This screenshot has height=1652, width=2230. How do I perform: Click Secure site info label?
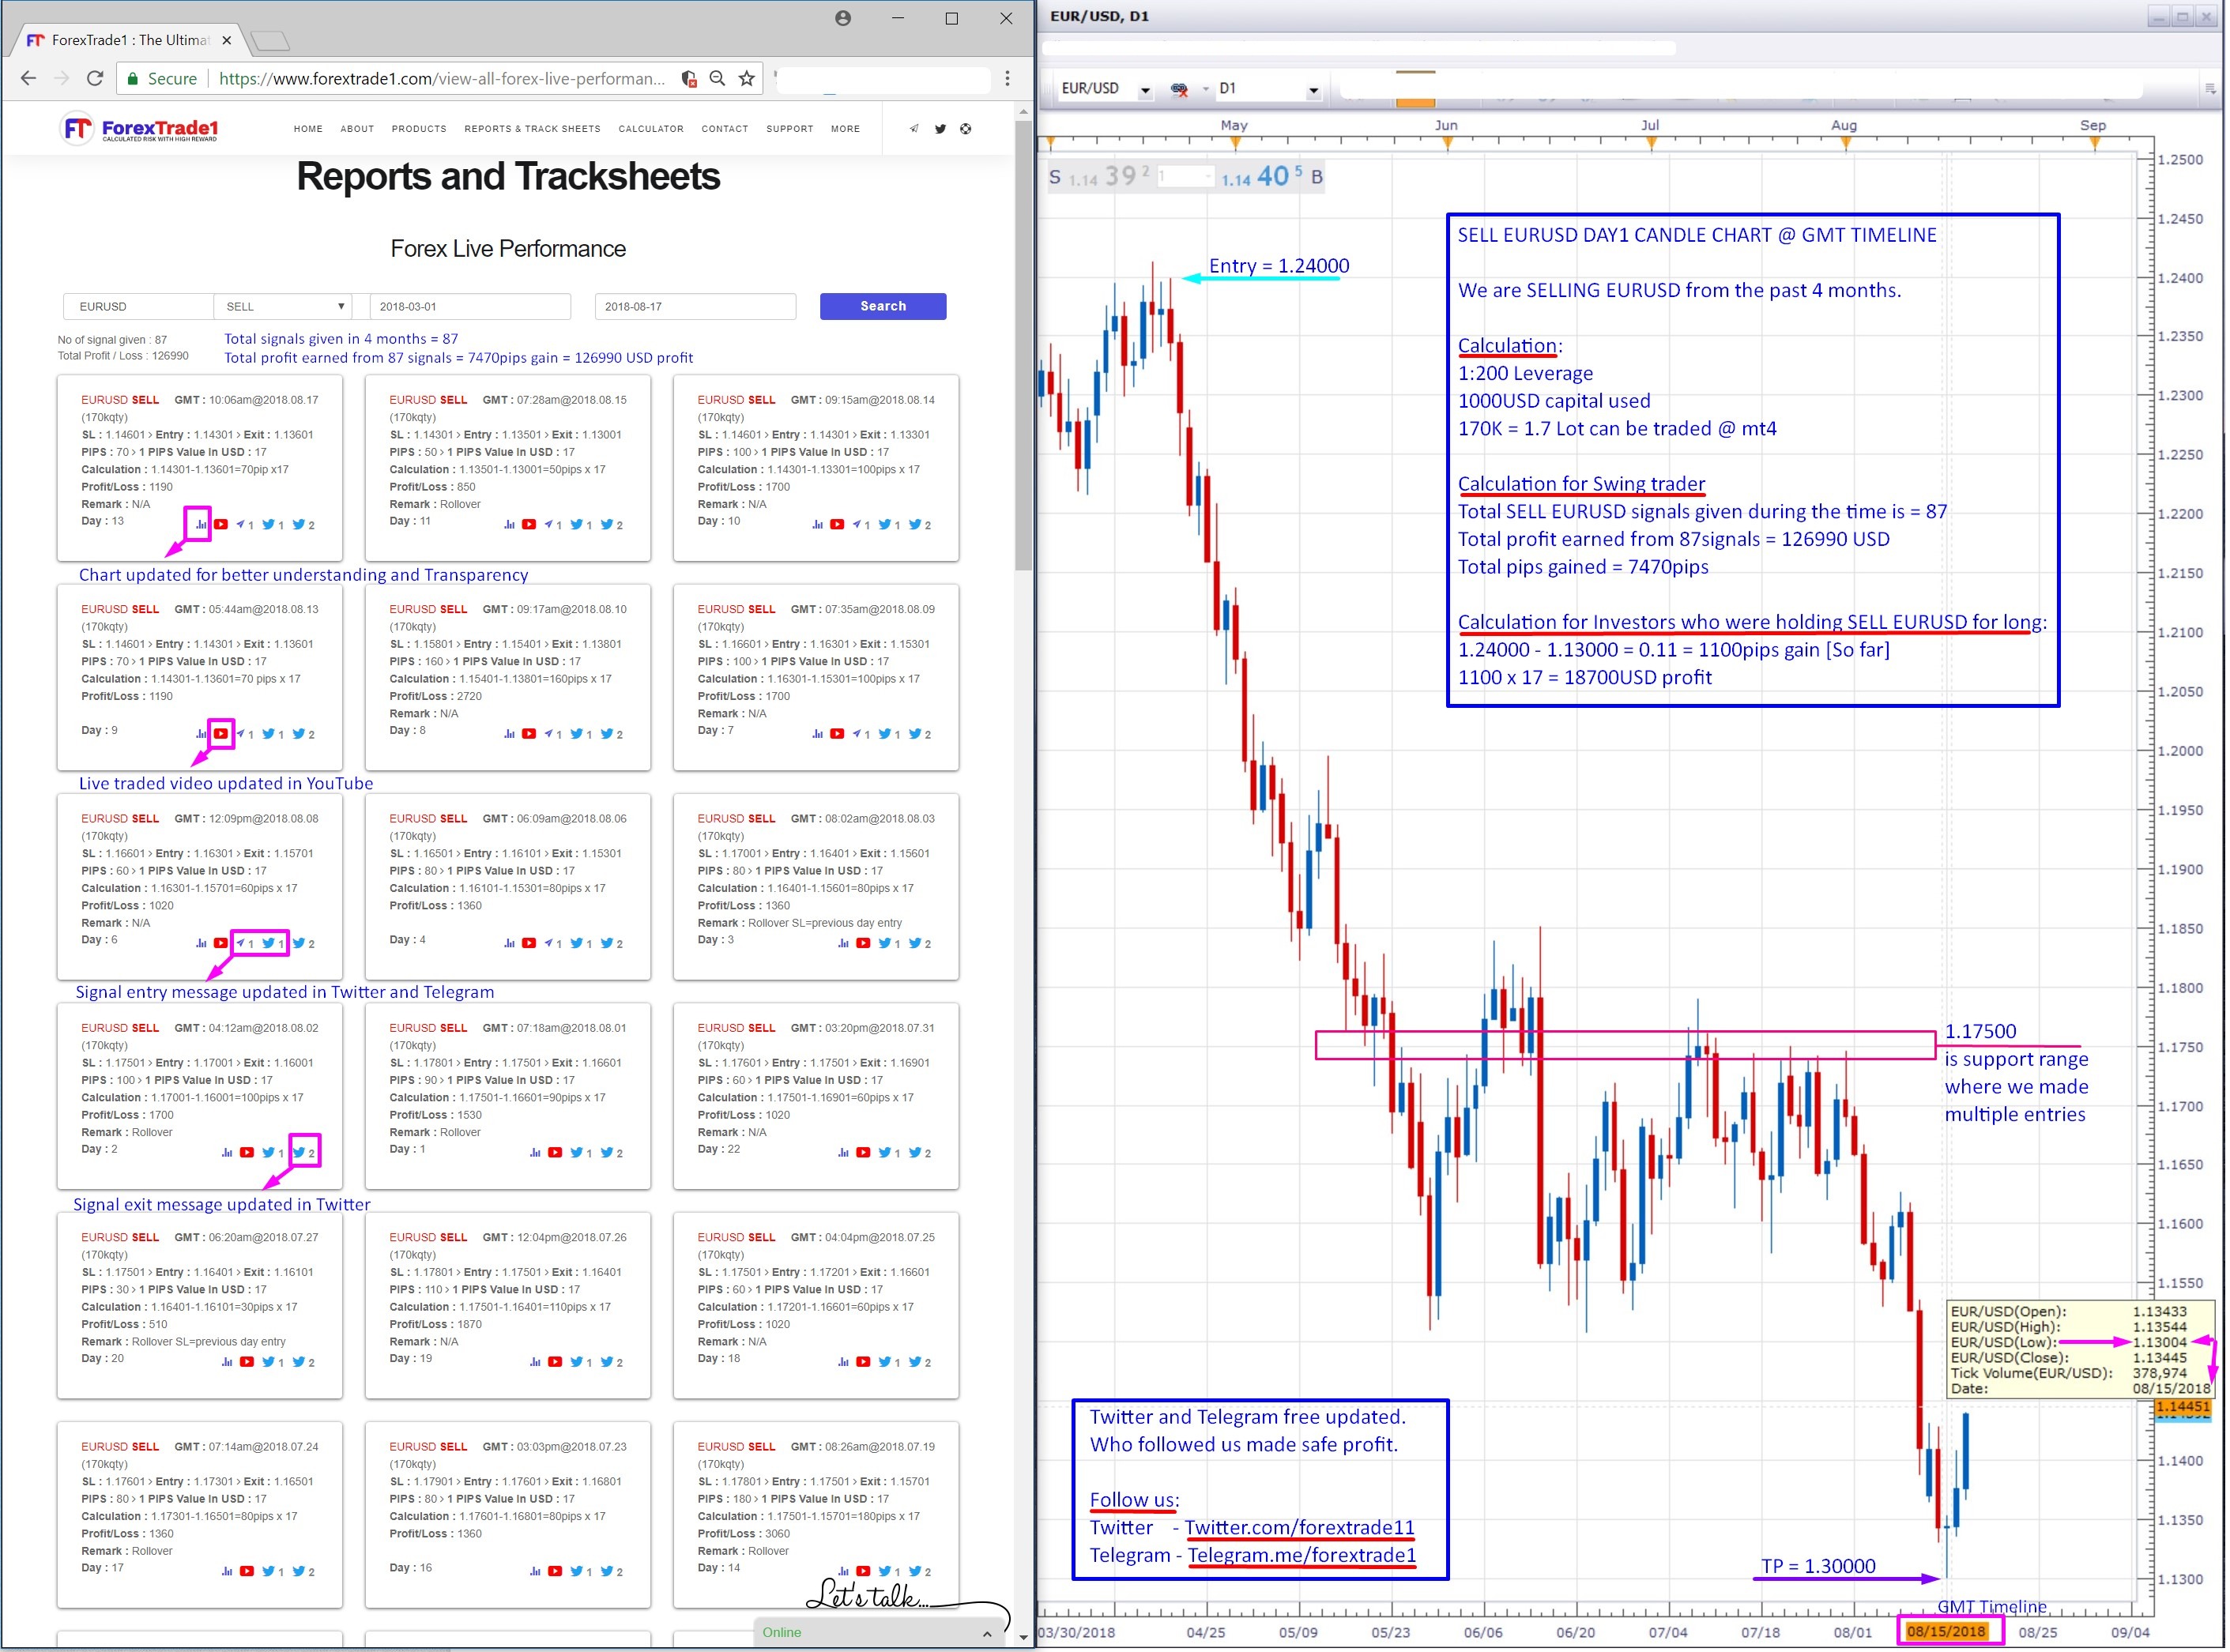pos(162,79)
